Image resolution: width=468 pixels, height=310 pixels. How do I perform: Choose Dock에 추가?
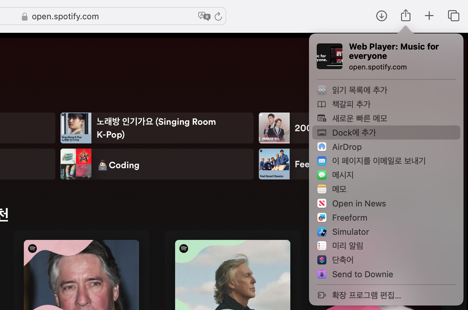[x=386, y=132]
